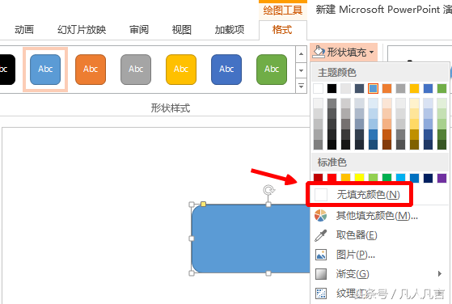Choose 取色器(E) eyedropper option

pos(380,235)
